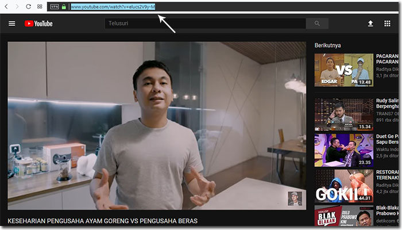Click the green padlock security icon

pos(64,7)
